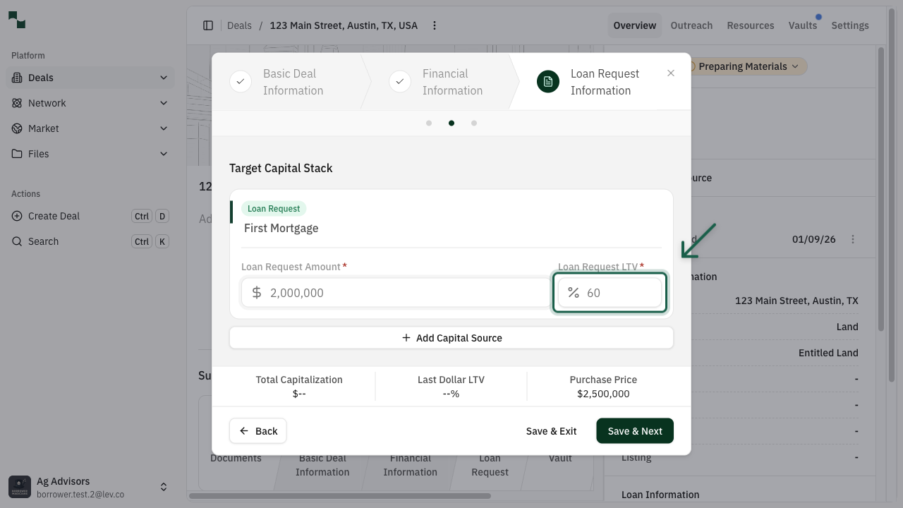The width and height of the screenshot is (903, 508).
Task: Click the Loan Request Amount input field
Action: point(395,292)
